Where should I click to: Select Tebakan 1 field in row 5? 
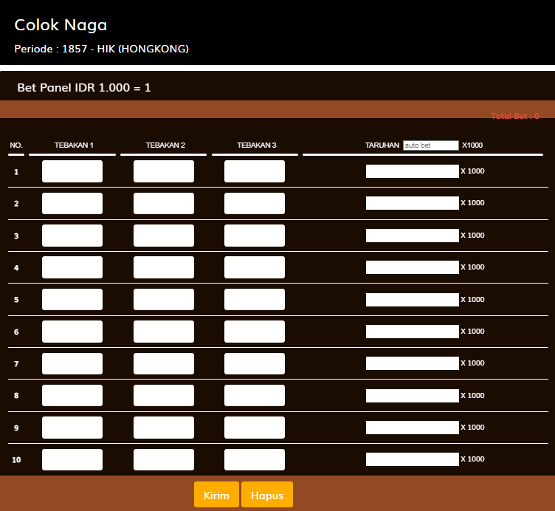click(x=72, y=300)
